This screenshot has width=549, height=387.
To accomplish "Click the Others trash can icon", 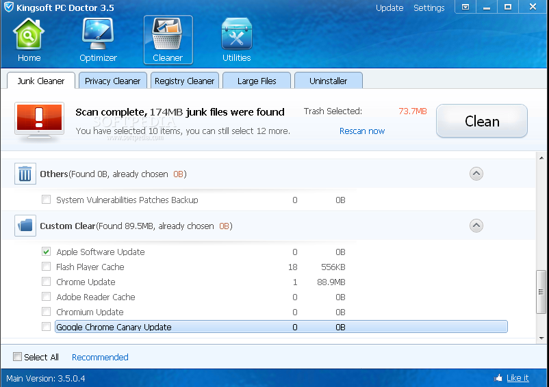I will [25, 174].
